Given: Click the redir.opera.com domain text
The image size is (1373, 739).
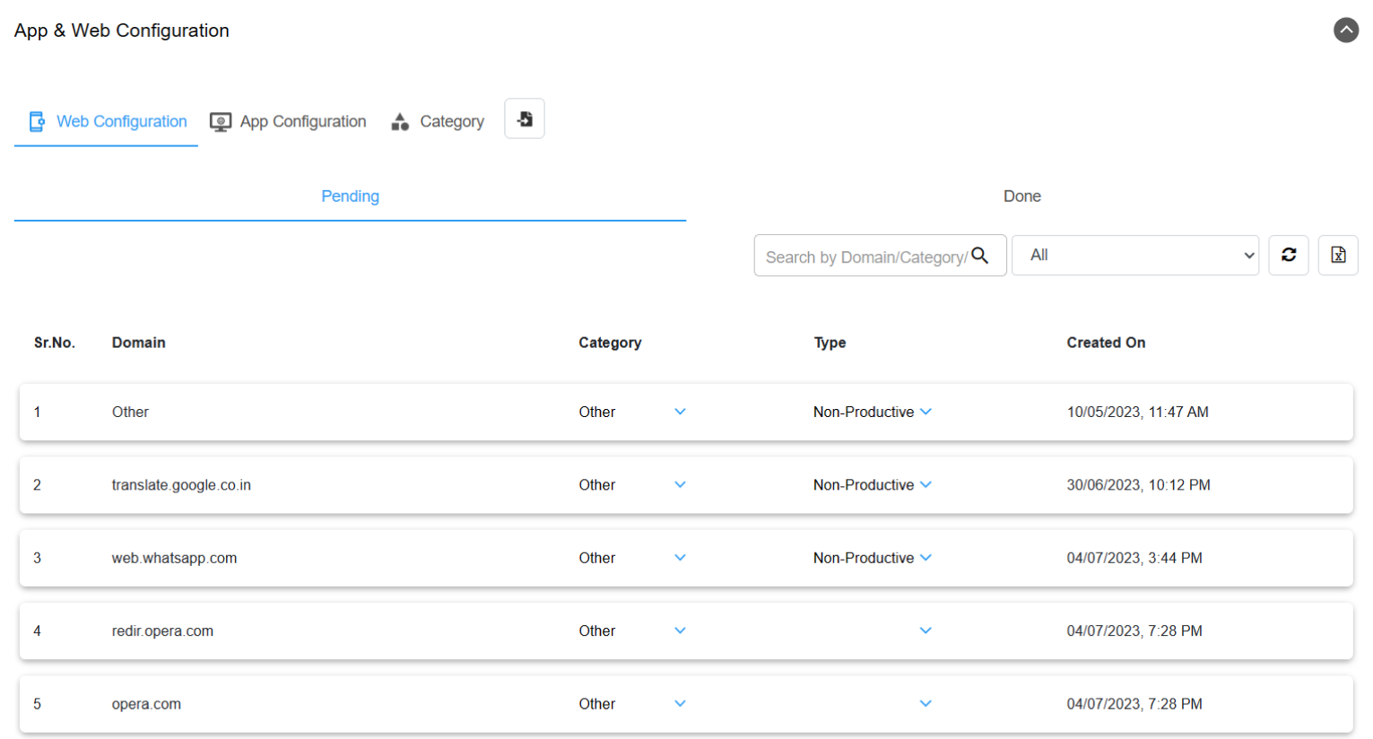Looking at the screenshot, I should 162,631.
